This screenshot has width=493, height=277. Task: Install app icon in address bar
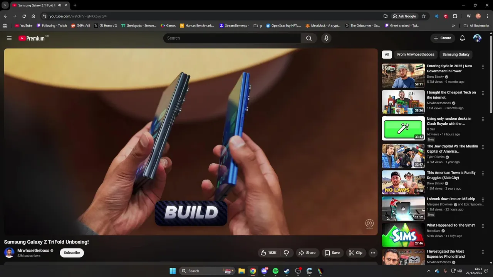point(386,16)
